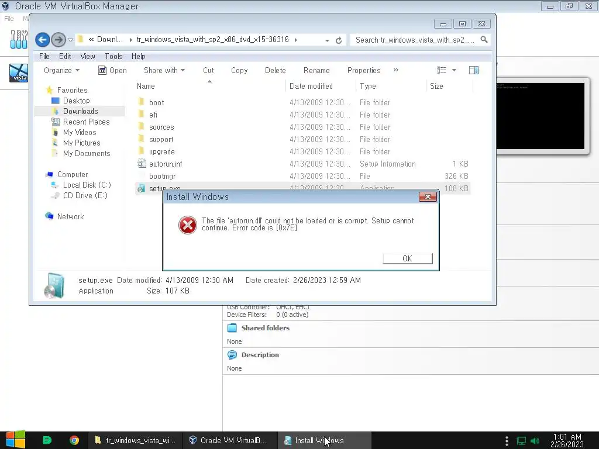Click the green taskbar app icon
The image size is (599, 449).
[47, 440]
